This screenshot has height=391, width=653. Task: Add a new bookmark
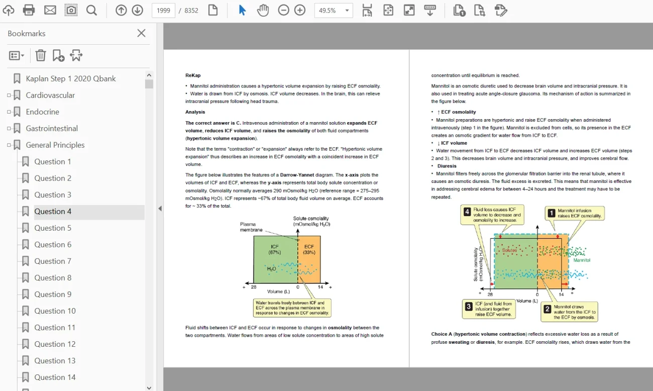point(58,55)
